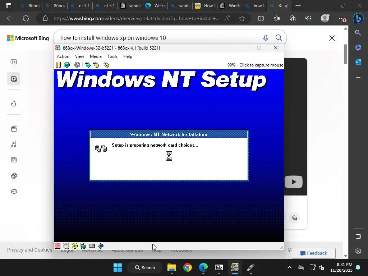Image resolution: width=368 pixels, height=276 pixels.
Task: Open File Explorer from taskbar
Action: point(171,267)
